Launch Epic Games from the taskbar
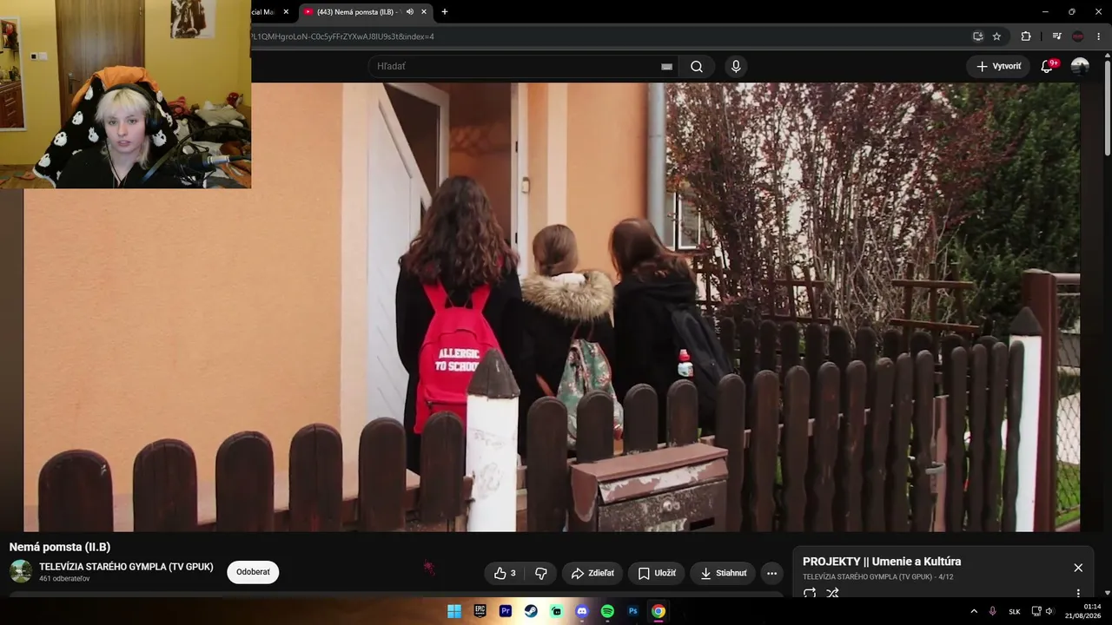 click(480, 611)
